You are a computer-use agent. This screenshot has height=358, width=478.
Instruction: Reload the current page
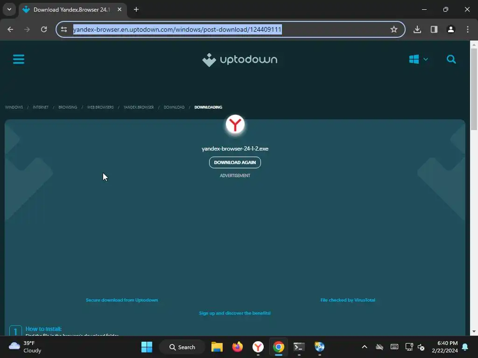coord(44,29)
